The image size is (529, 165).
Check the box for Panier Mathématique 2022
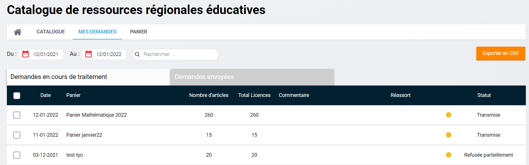(x=17, y=115)
